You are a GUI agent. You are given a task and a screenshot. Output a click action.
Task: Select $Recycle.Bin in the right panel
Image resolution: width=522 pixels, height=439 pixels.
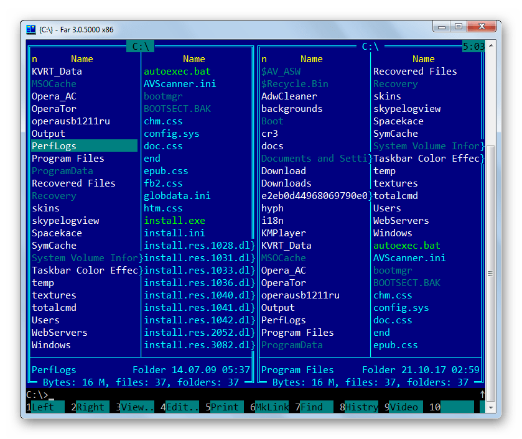[295, 84]
